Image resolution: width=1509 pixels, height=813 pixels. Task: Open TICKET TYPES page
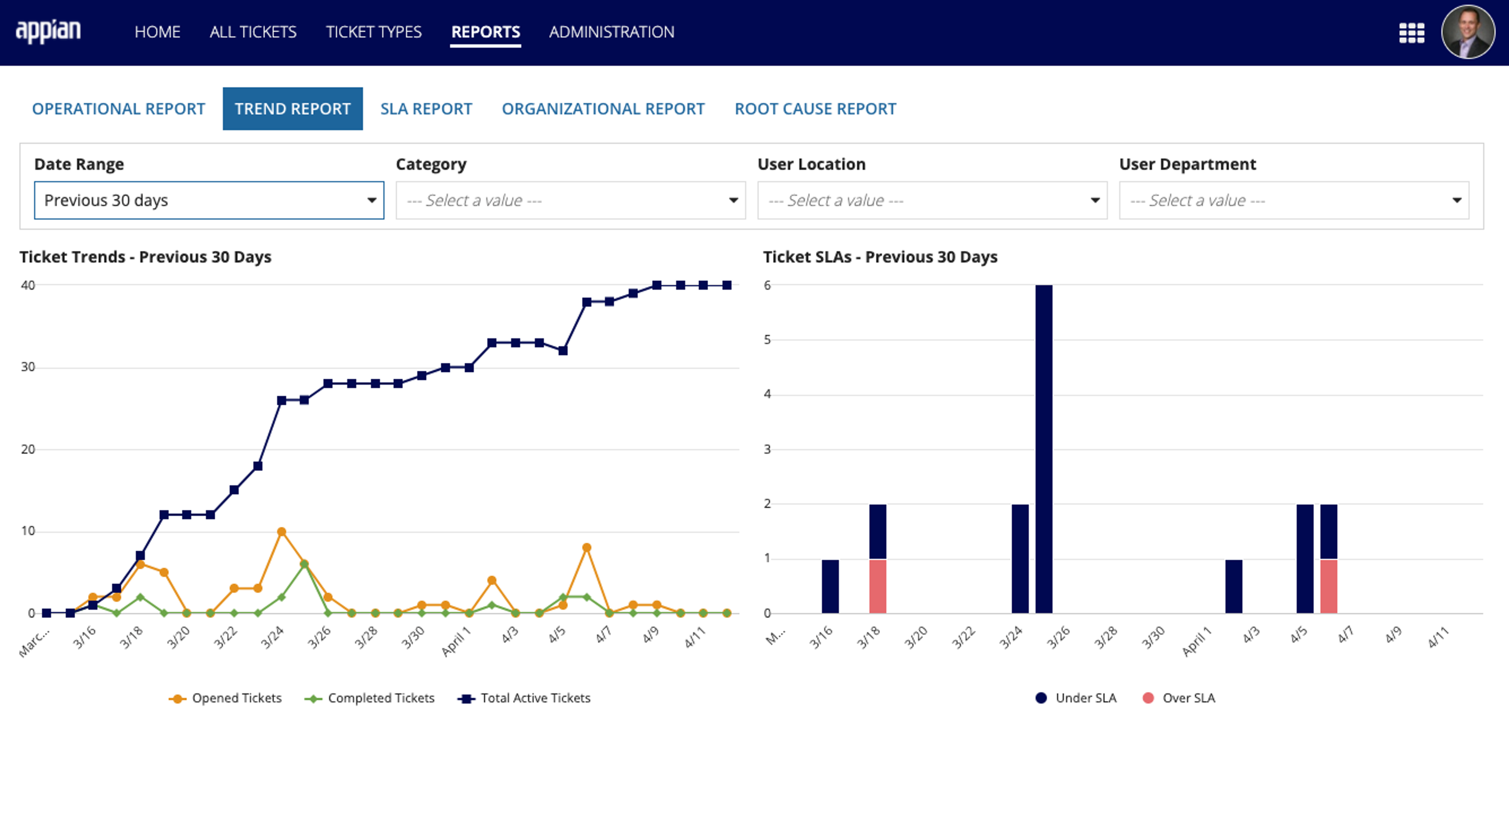pos(374,32)
